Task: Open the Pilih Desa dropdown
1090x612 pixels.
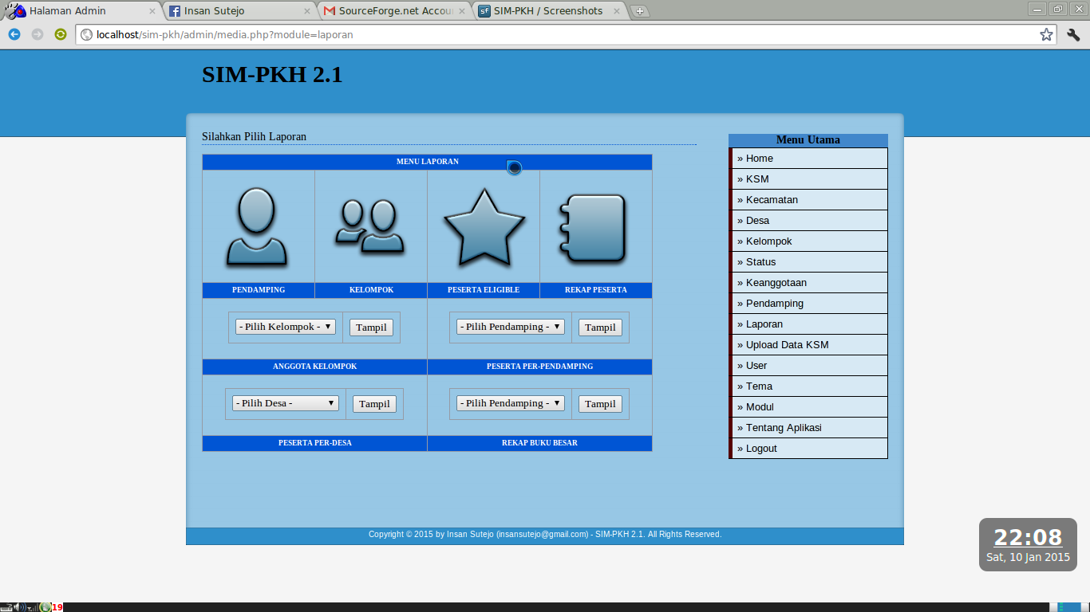Action: click(x=284, y=402)
